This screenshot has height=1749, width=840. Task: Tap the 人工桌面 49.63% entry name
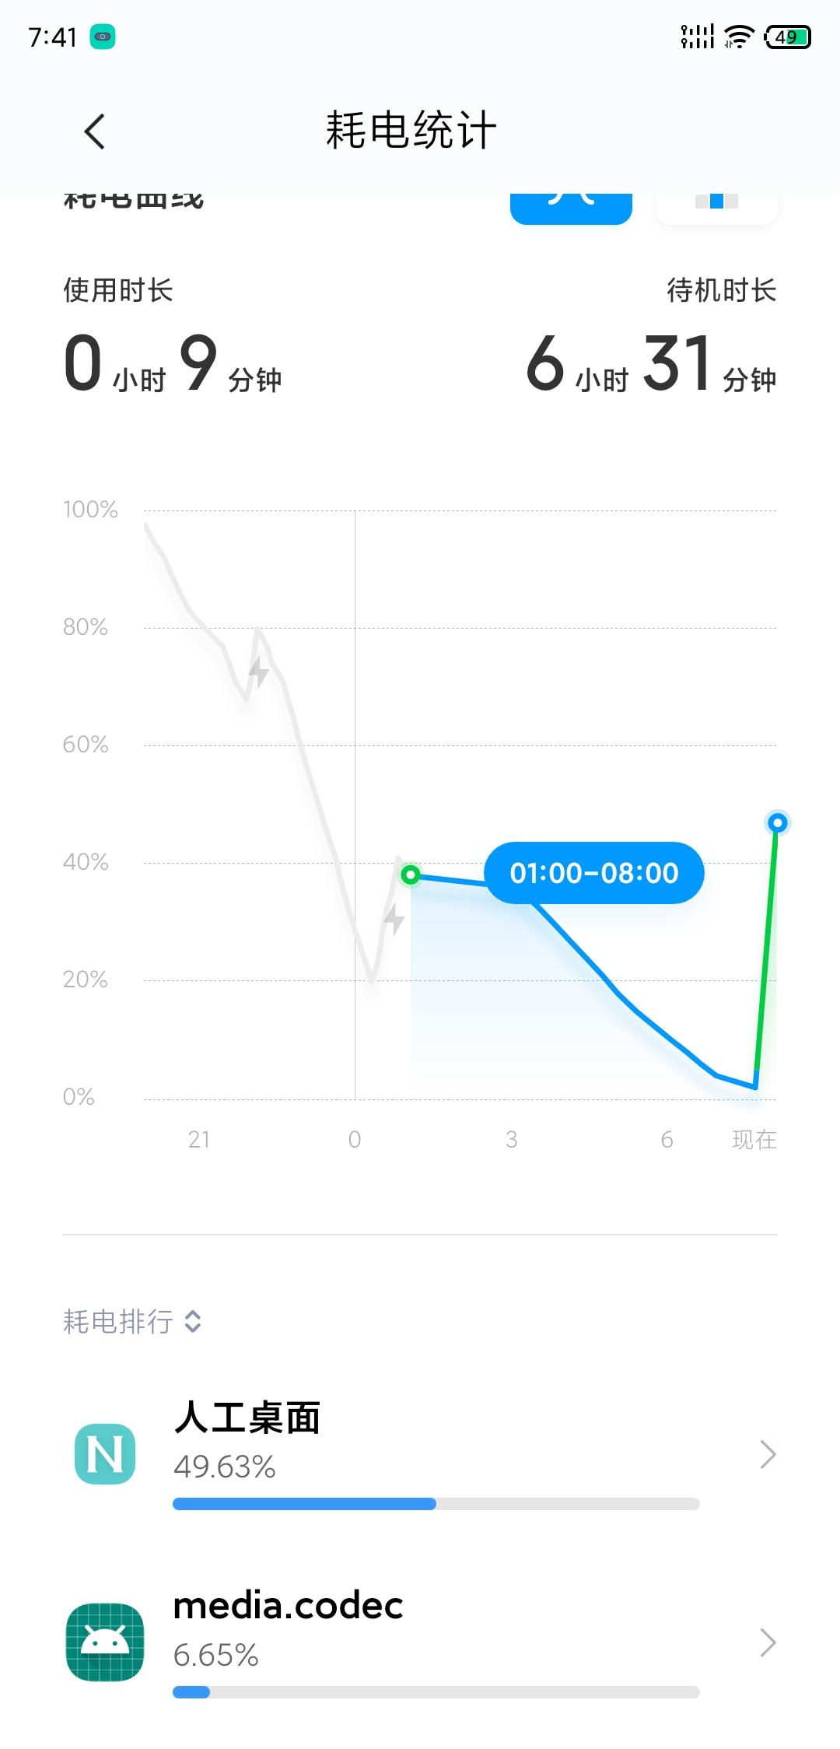247,1418
